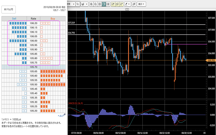This screenshot has height=135, width=216.
Task: Open the candlestick chart type dropdown
Action: (x=84, y=4)
